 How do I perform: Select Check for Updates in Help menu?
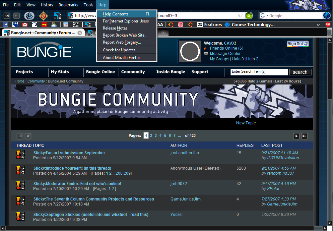click(x=120, y=50)
